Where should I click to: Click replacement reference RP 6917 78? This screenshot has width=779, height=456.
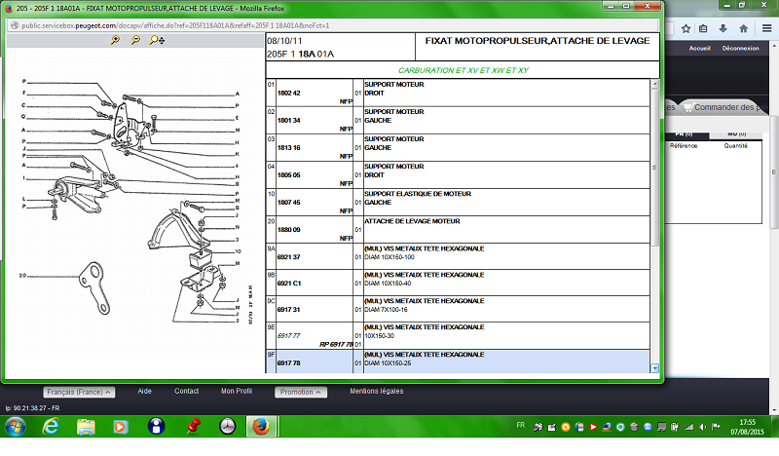pos(336,344)
